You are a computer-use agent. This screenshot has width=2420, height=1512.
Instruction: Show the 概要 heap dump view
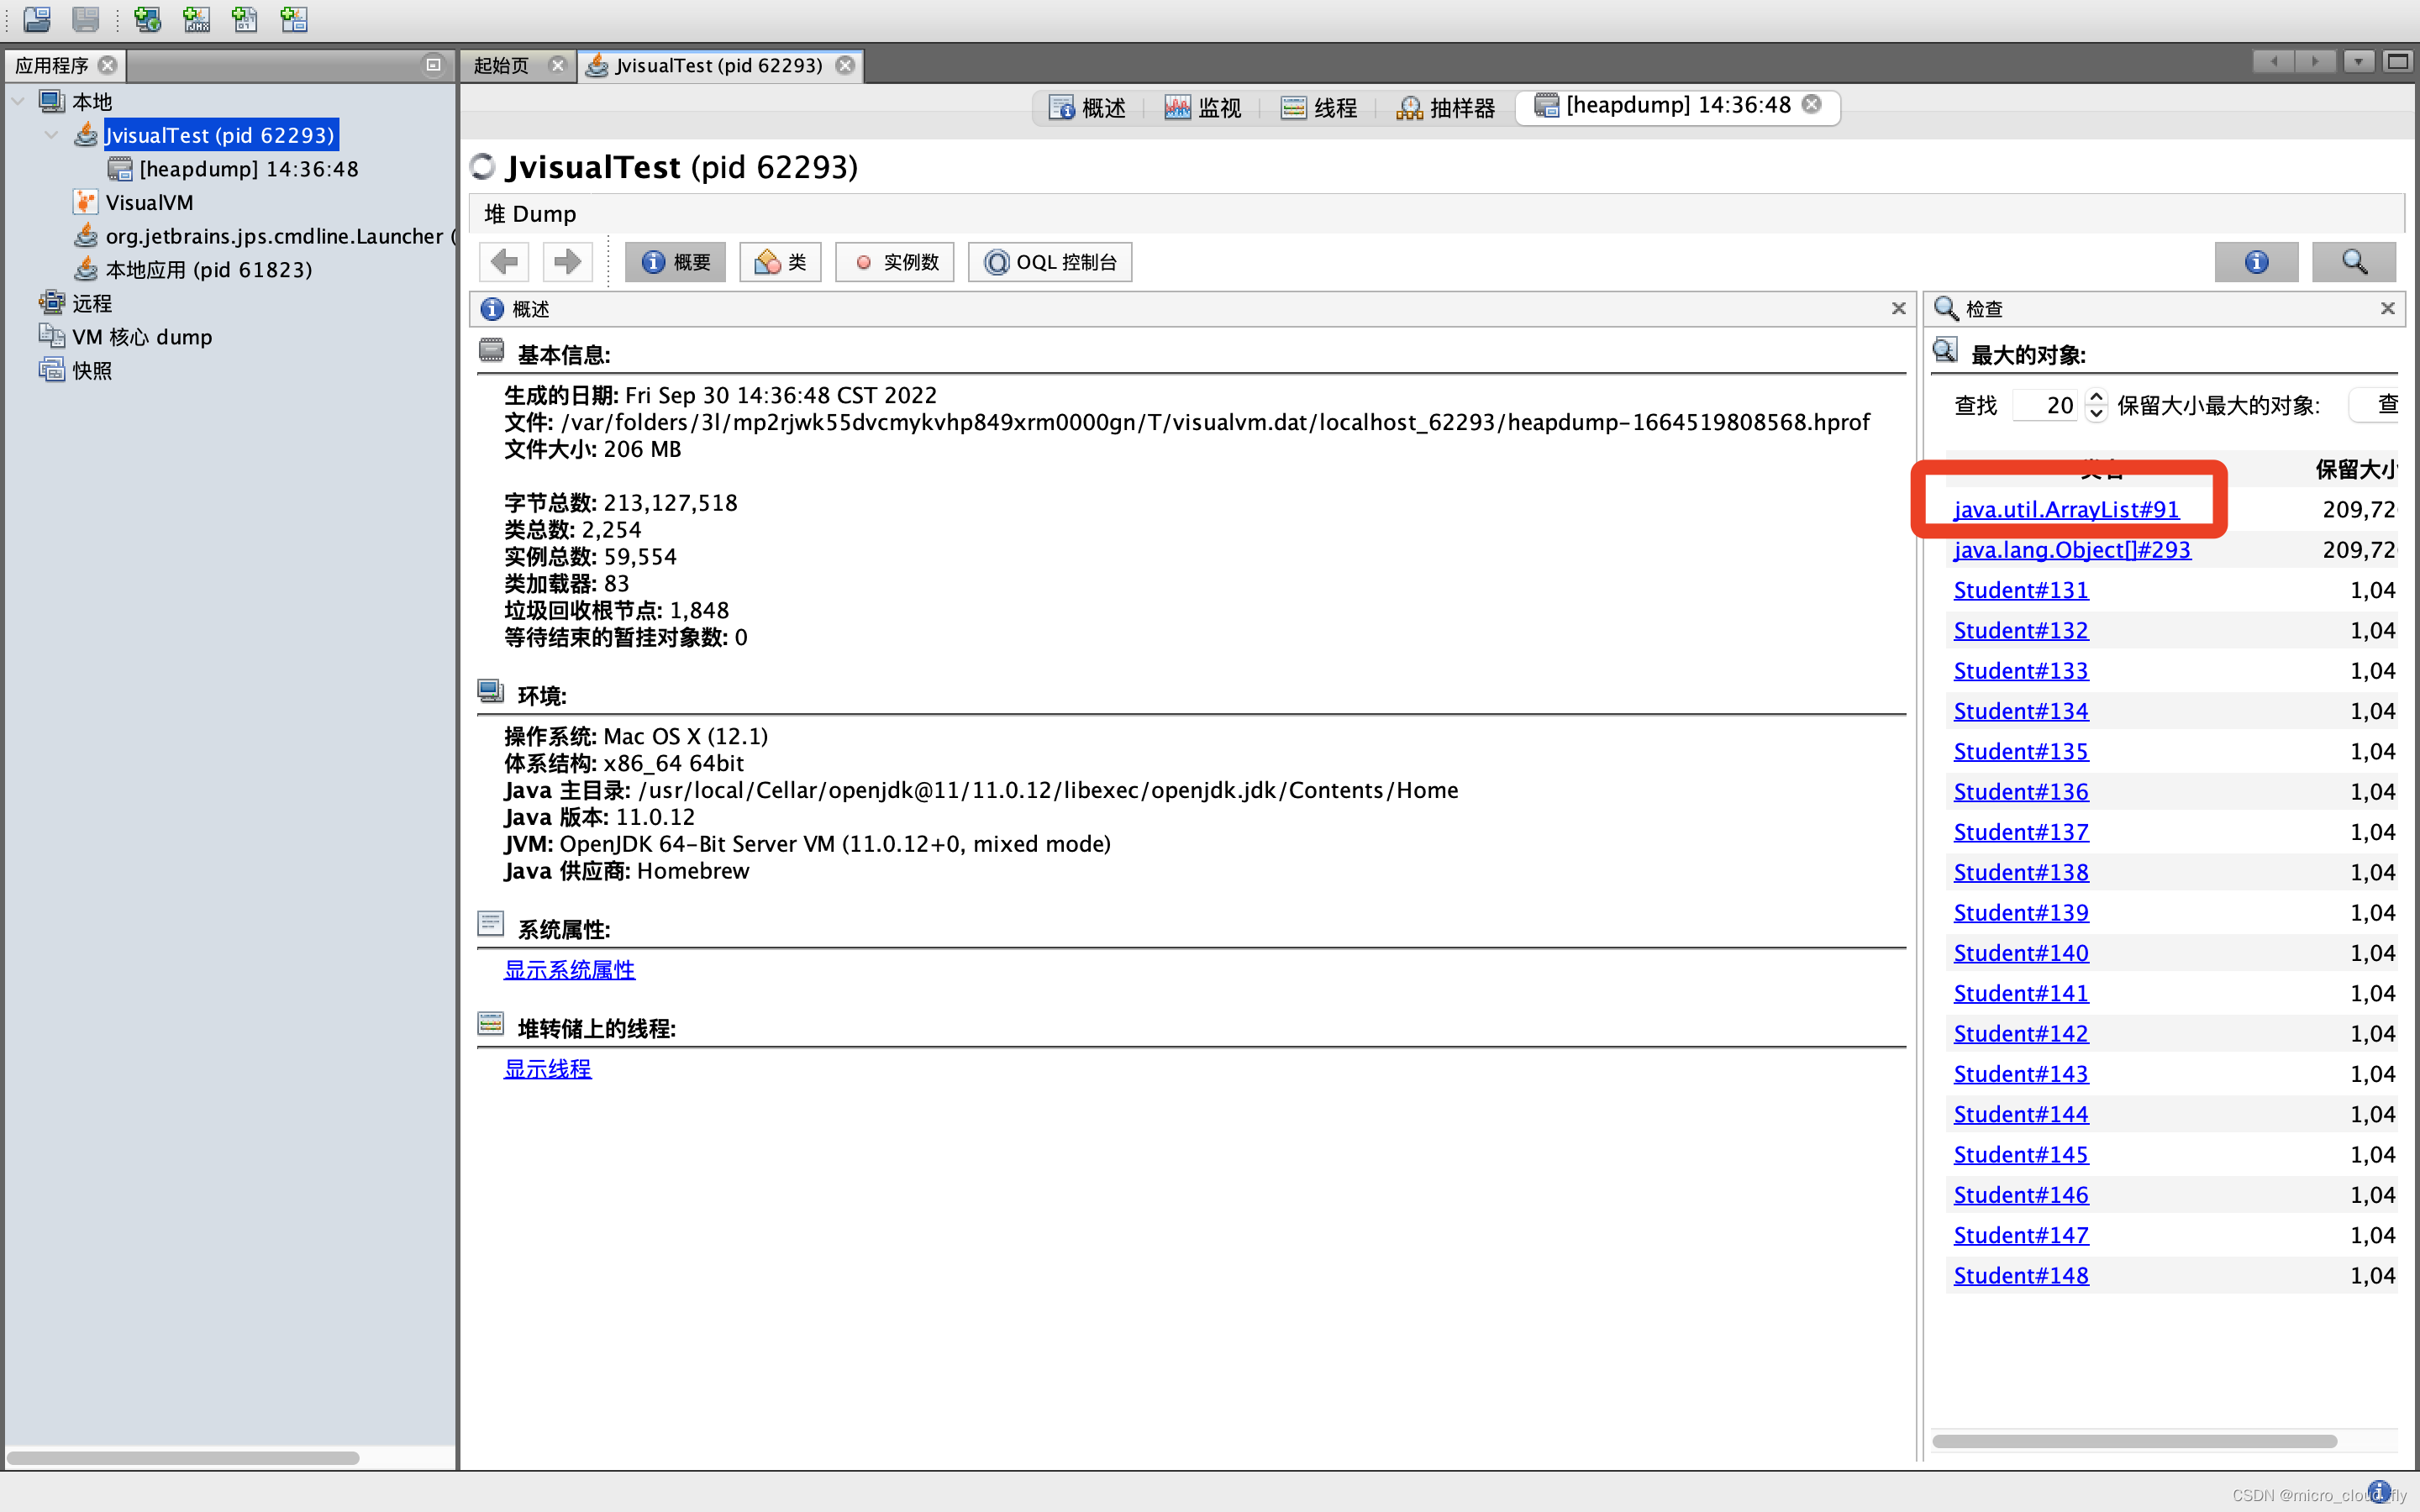(675, 262)
